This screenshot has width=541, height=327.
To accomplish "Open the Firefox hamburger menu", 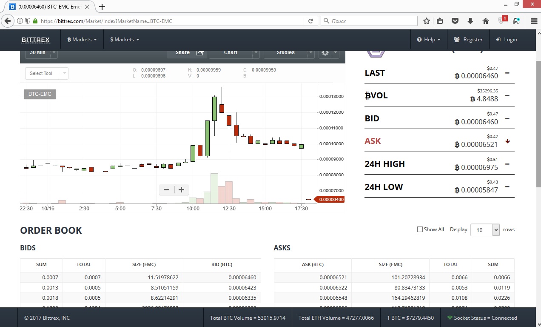I will 534,21.
